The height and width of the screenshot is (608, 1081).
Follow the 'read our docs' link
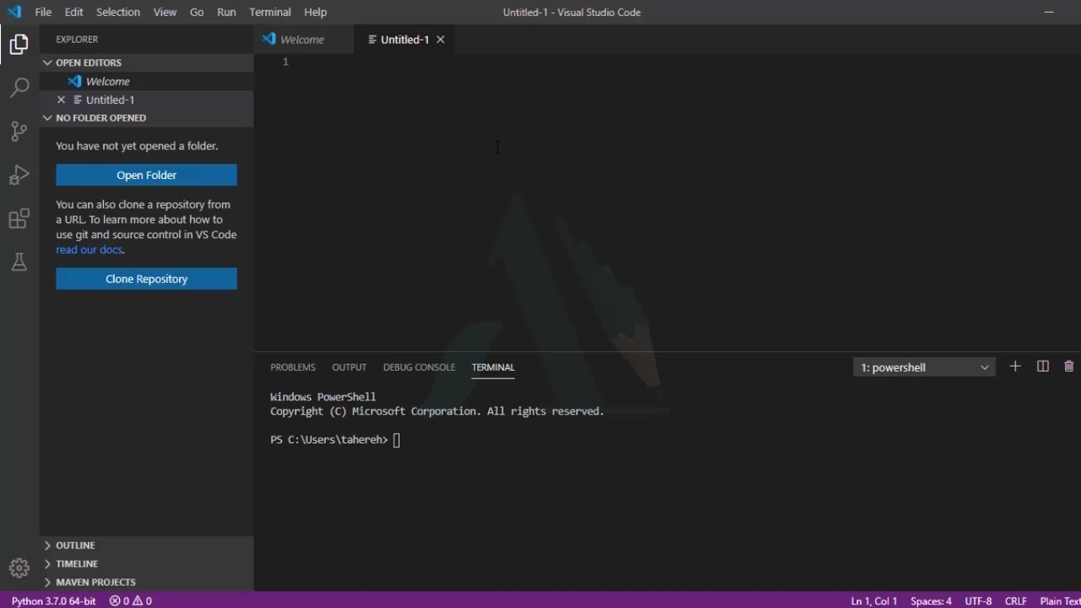coord(89,250)
